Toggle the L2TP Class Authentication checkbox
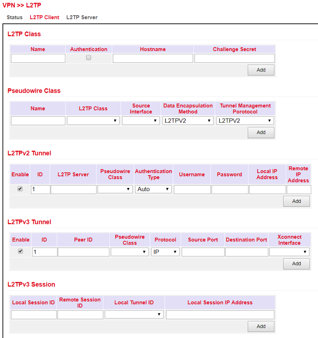The width and height of the screenshot is (318, 338). [88, 58]
